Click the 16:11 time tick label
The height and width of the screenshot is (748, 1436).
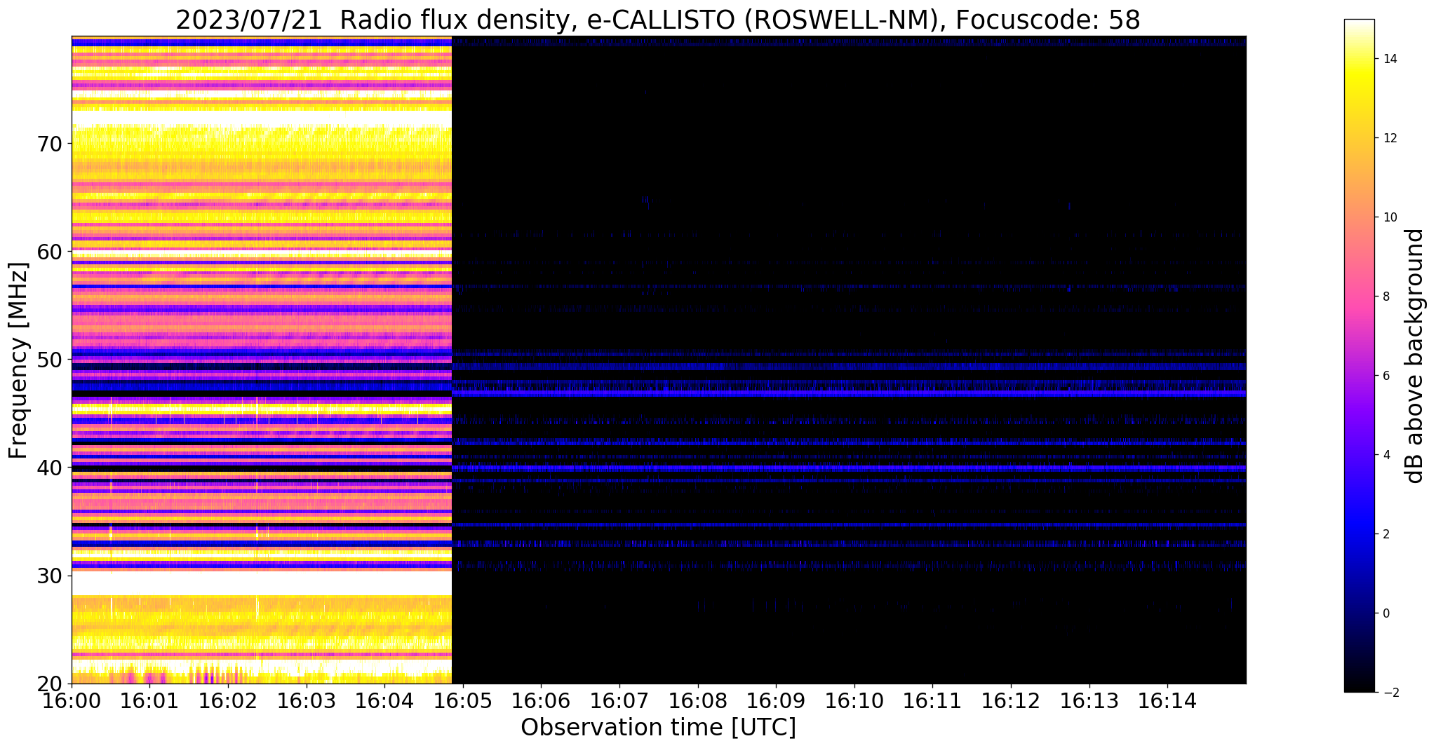pos(933,700)
